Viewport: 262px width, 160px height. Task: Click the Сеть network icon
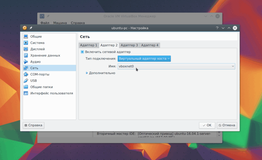pyautogui.click(x=26, y=68)
